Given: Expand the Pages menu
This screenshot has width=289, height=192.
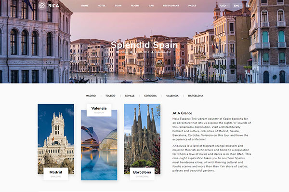Looking at the screenshot, I should [192, 6].
